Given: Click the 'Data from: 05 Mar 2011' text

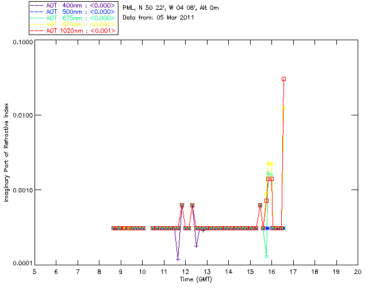Looking at the screenshot, I should point(158,17).
